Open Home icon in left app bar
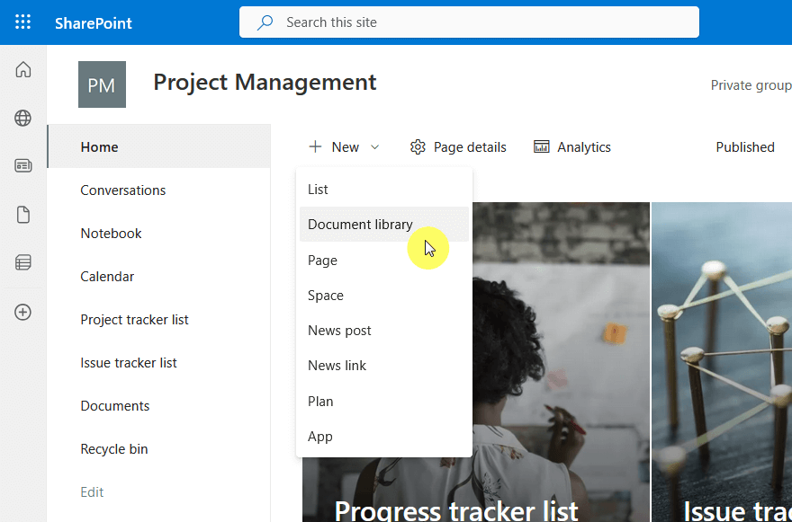792x522 pixels. pos(22,69)
